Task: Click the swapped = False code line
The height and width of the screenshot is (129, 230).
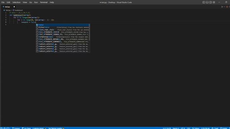Action: click(x=29, y=22)
